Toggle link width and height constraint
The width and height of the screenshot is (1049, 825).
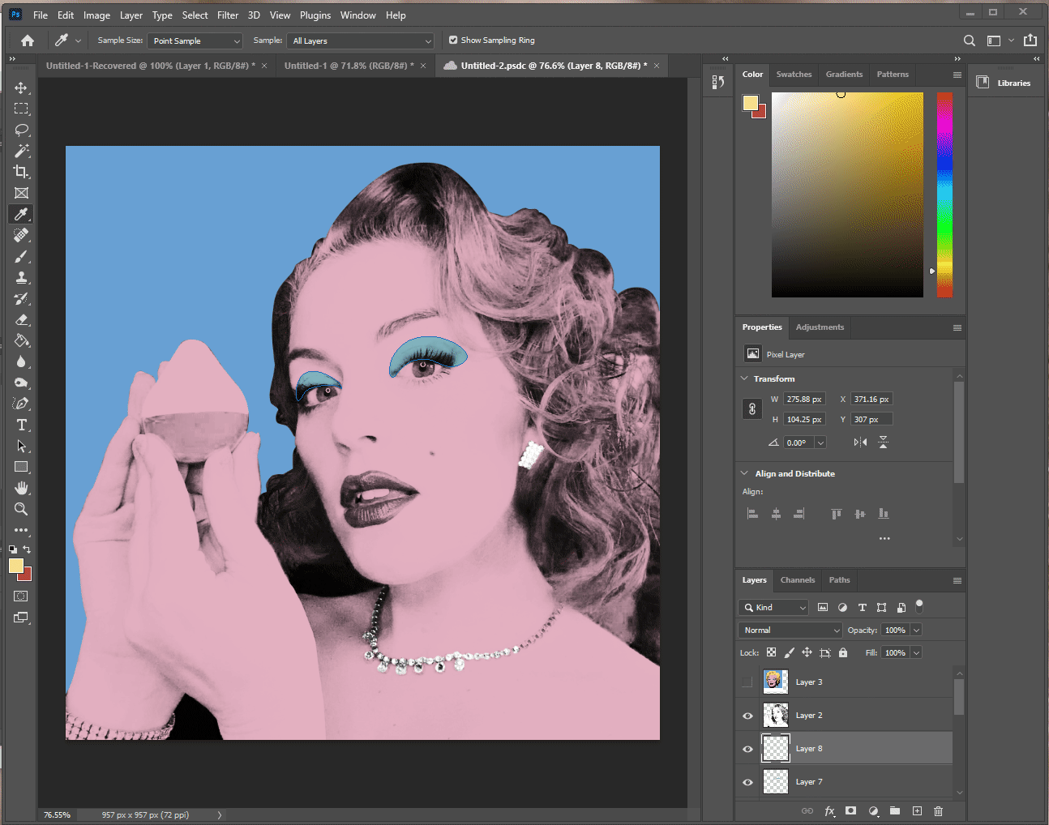click(751, 409)
